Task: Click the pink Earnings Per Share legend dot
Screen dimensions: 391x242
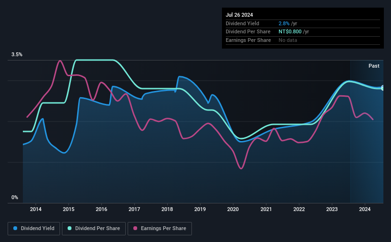Action: tap(135, 228)
